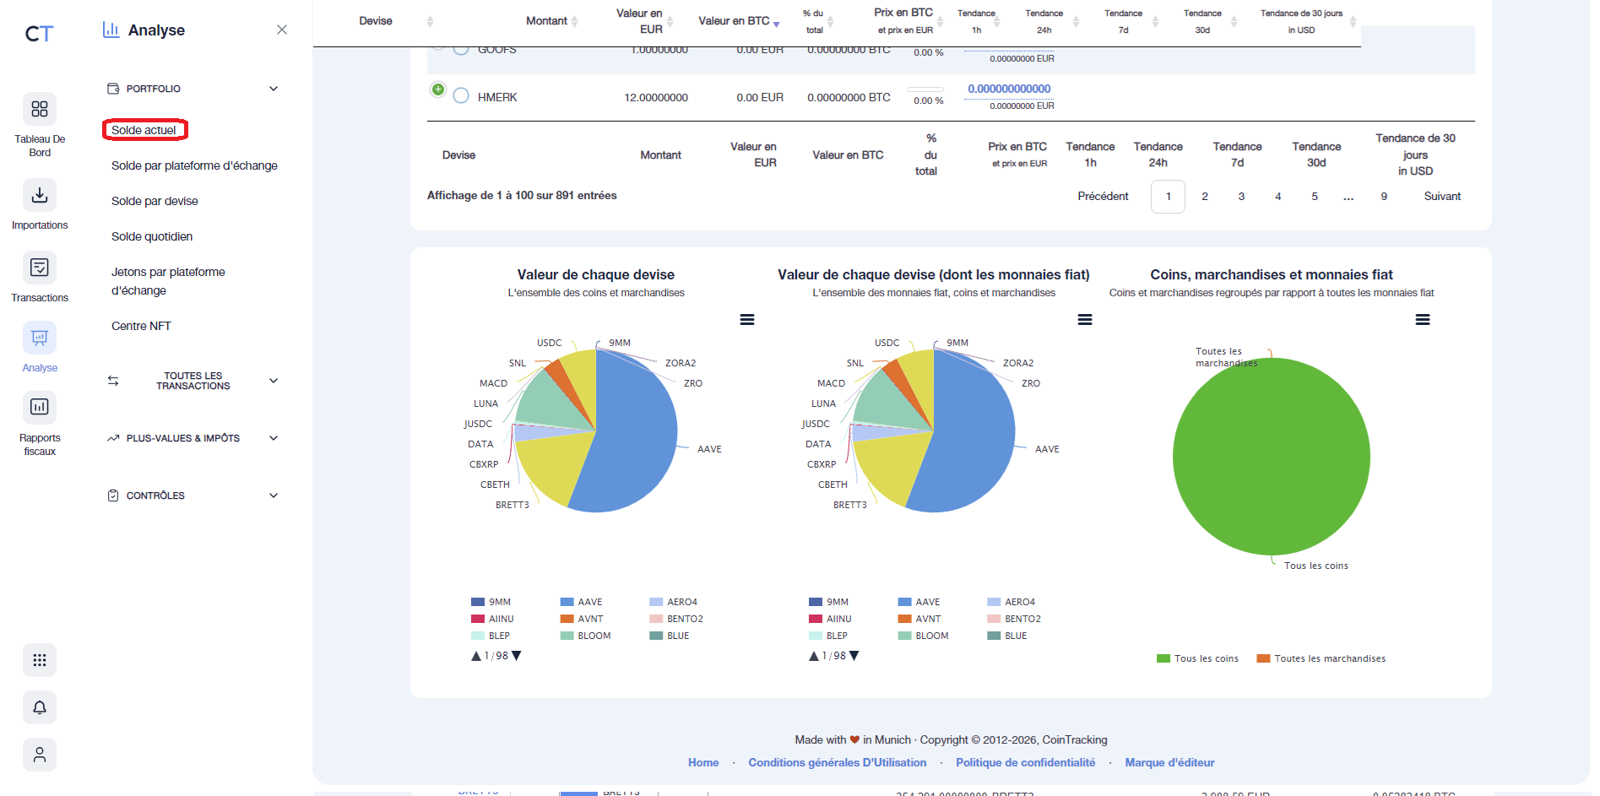Open the Tableau De Bord sidebar icon
Screen dimensions: 1600x796
39,109
